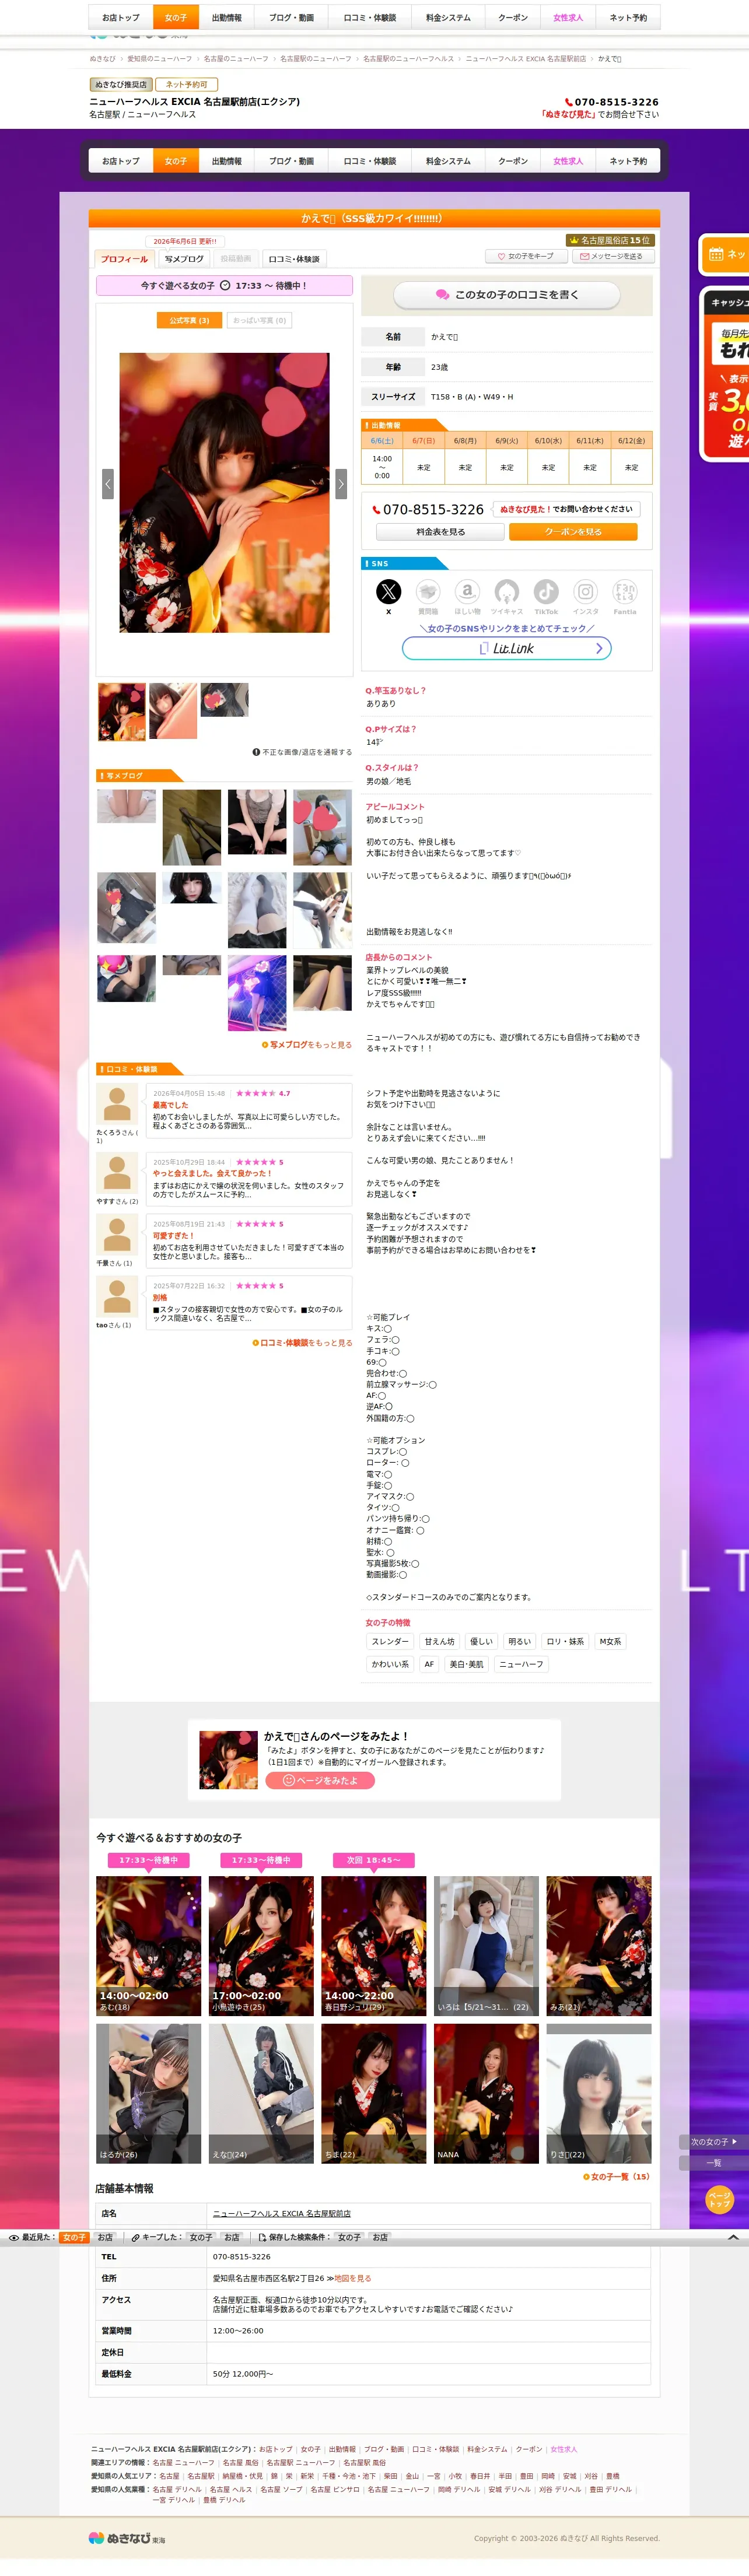This screenshot has width=749, height=2576.
Task: Open the Lit.Link banner with its chevron
Action: [507, 648]
